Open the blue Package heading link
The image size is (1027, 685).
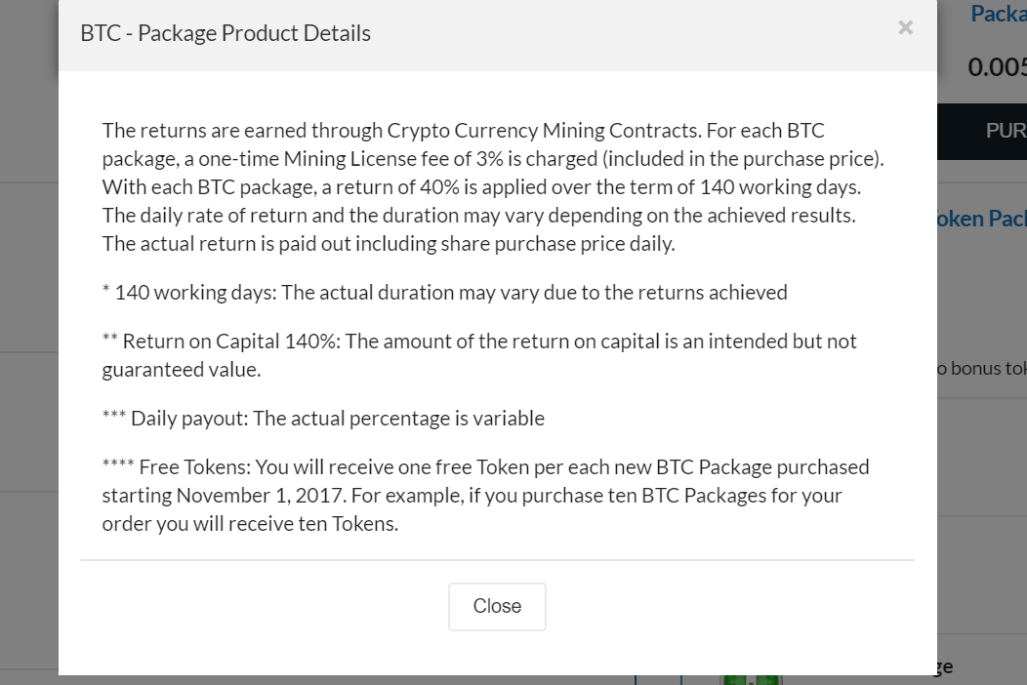998,14
